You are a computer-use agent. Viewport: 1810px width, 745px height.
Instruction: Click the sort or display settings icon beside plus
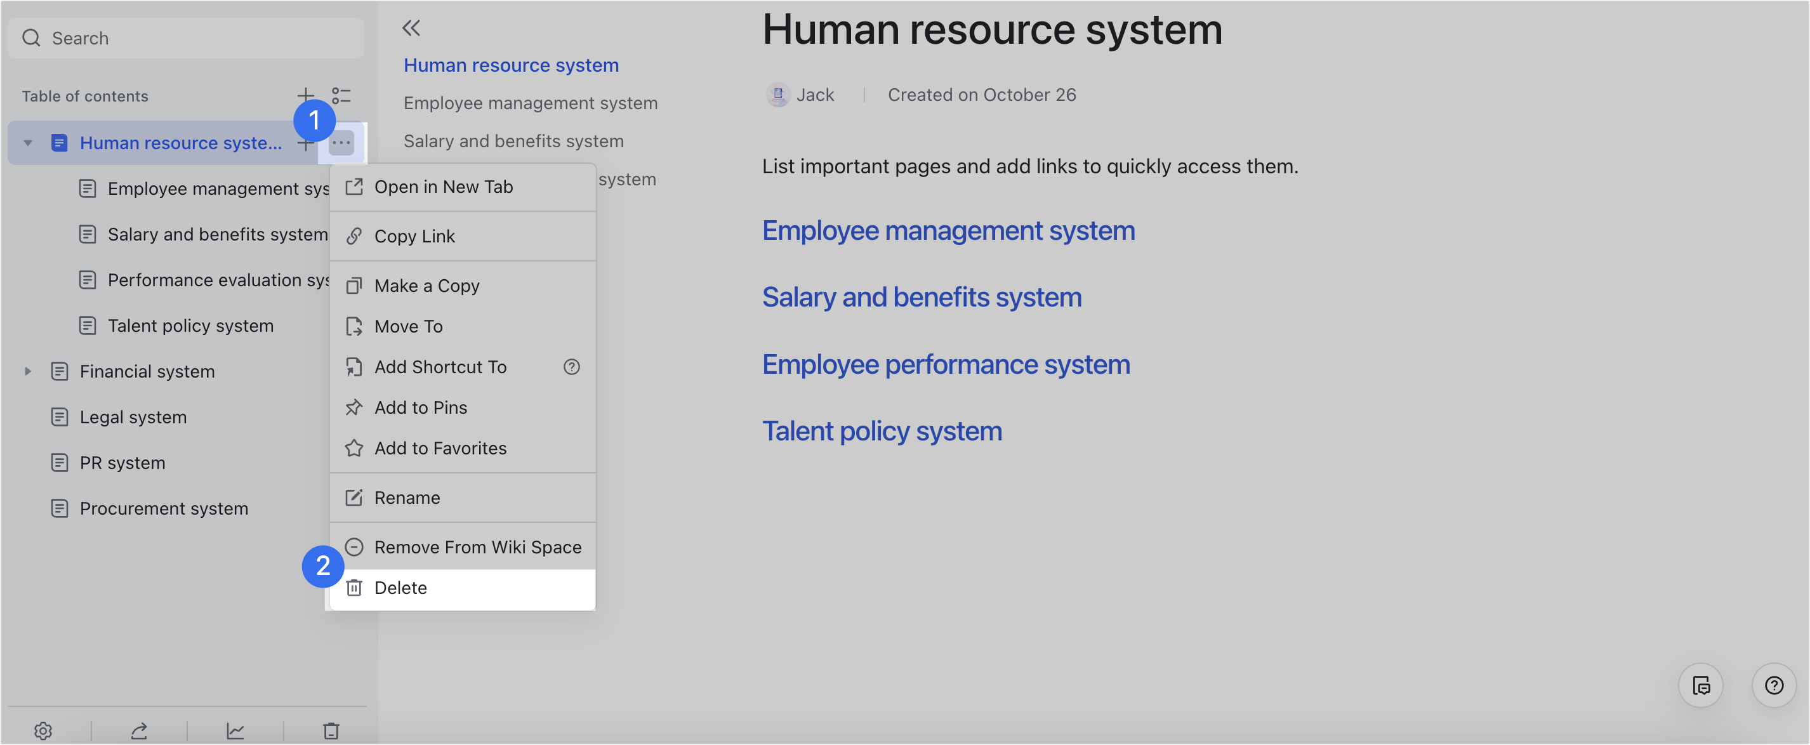point(342,96)
